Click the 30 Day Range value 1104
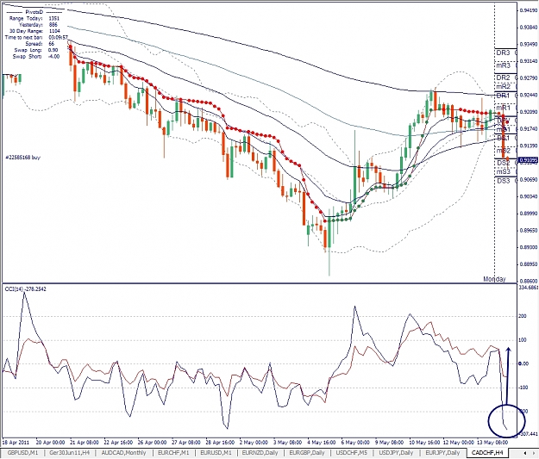The height and width of the screenshot is (459, 539). (54, 31)
